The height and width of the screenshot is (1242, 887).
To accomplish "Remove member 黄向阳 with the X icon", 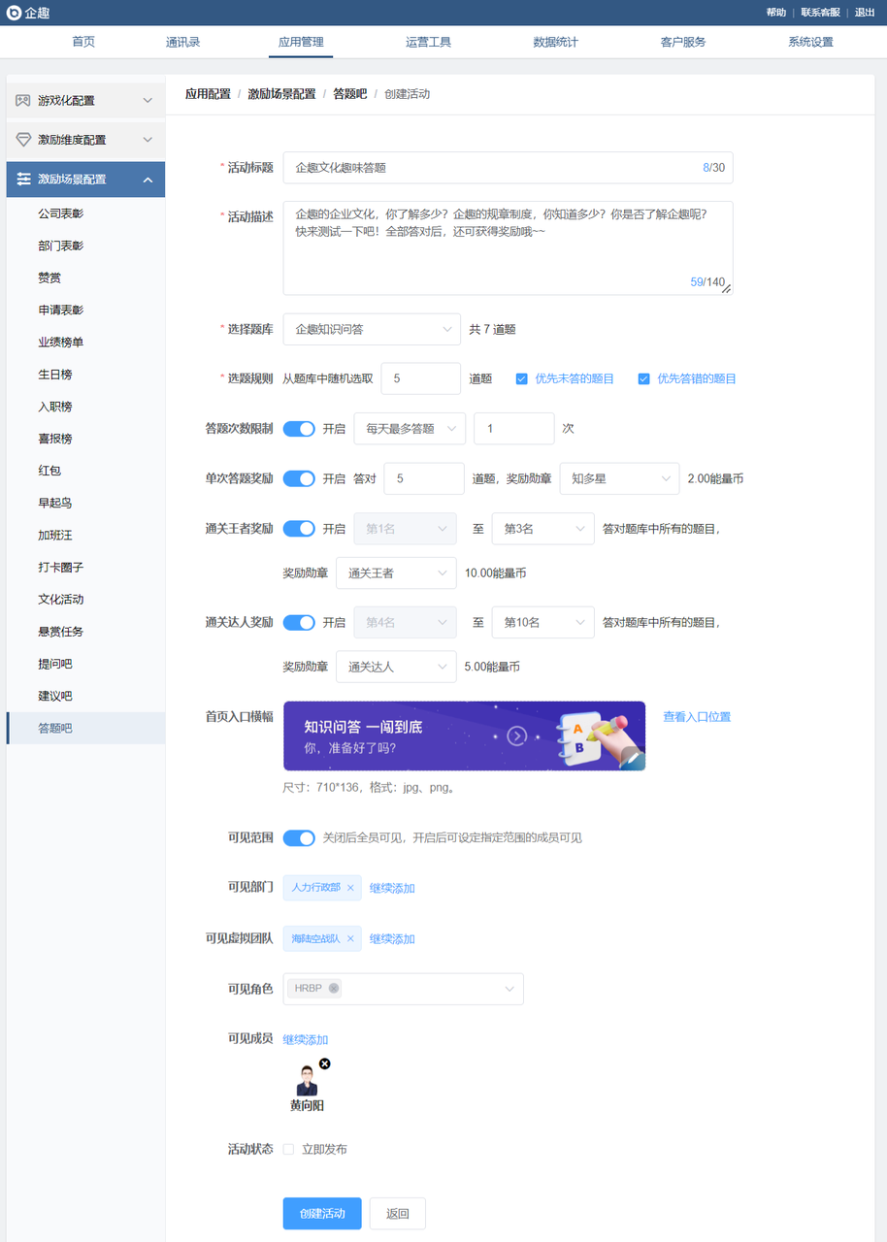I will coord(325,1063).
